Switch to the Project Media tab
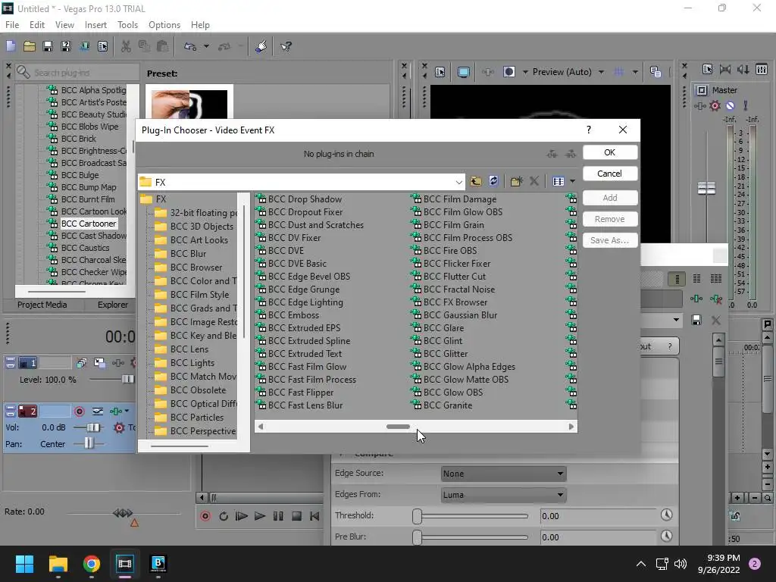776x582 pixels. coord(42,305)
